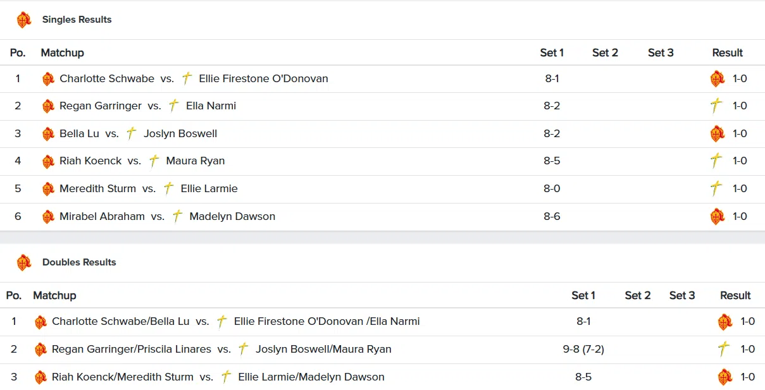Click the cross icon before Madelyn Dawson singles
The width and height of the screenshot is (765, 390).
(x=178, y=216)
